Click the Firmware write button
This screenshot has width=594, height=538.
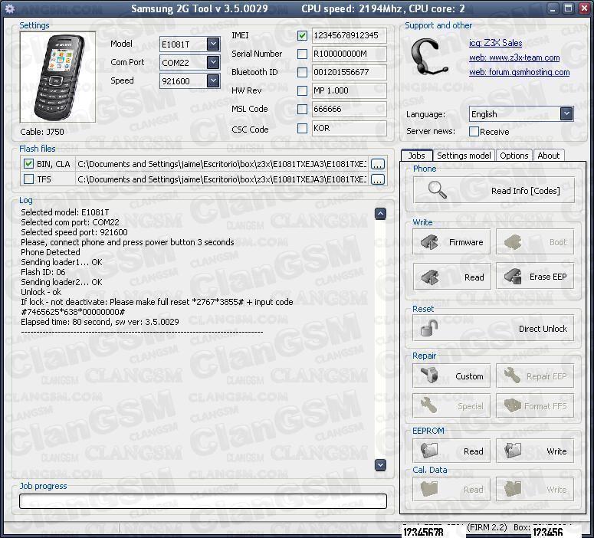point(451,242)
